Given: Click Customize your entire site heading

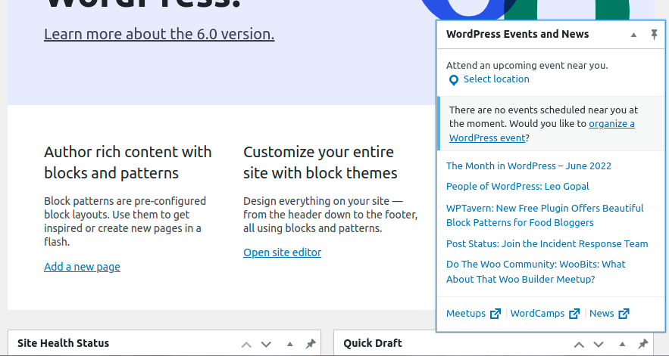Looking at the screenshot, I should [x=320, y=163].
